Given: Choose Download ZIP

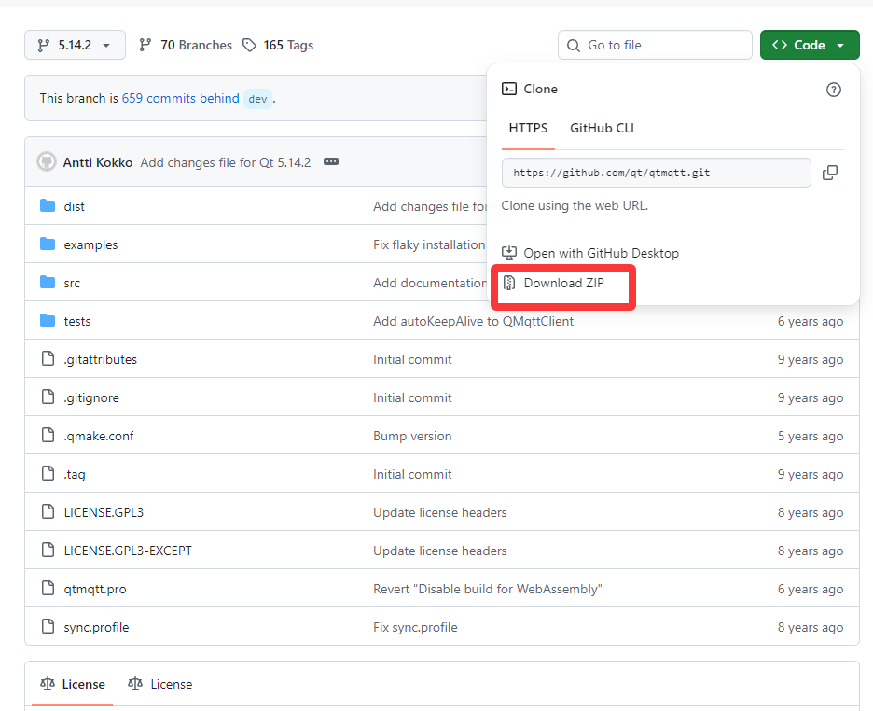Looking at the screenshot, I should click(563, 283).
